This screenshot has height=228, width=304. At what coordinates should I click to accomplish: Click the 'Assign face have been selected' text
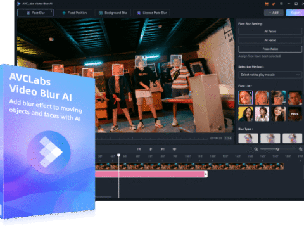click(x=259, y=56)
